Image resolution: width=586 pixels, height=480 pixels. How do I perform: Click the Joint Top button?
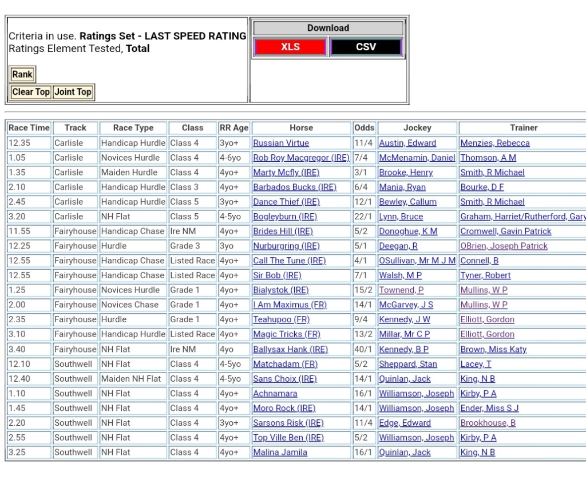coord(73,92)
